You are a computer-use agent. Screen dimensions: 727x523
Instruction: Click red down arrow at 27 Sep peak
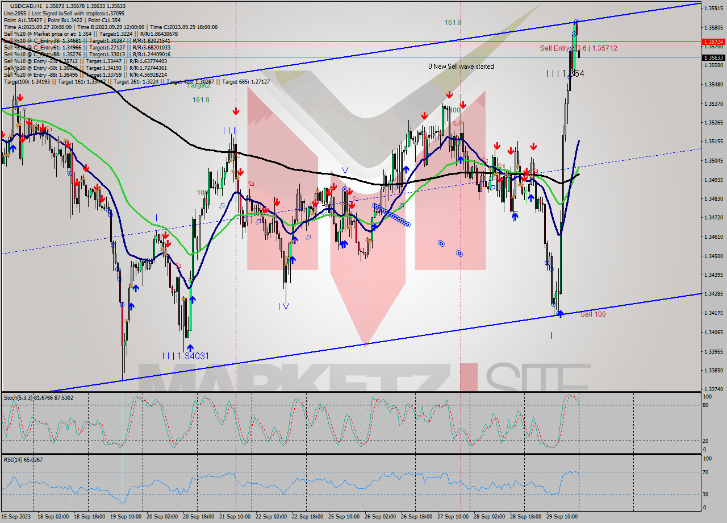(x=449, y=95)
